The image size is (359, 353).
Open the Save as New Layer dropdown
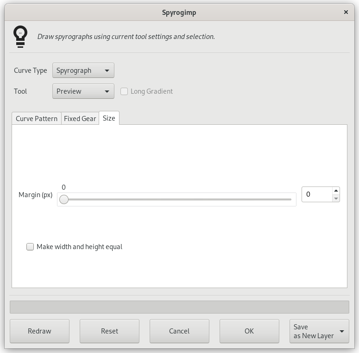(319, 331)
